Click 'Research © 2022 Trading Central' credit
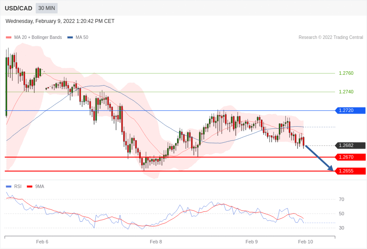The image size is (367, 249). 331,37
